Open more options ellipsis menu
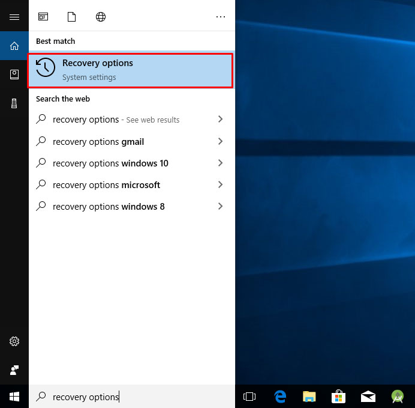415x408 pixels. (x=221, y=17)
